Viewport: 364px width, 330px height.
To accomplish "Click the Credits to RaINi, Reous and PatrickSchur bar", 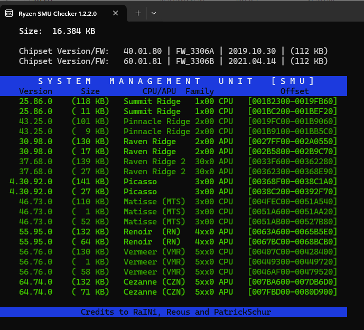I will 173,312.
